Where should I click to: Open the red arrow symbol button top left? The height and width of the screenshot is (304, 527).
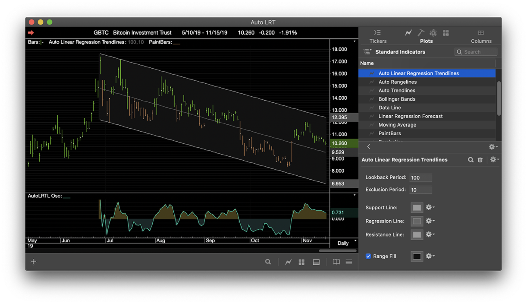pos(31,33)
